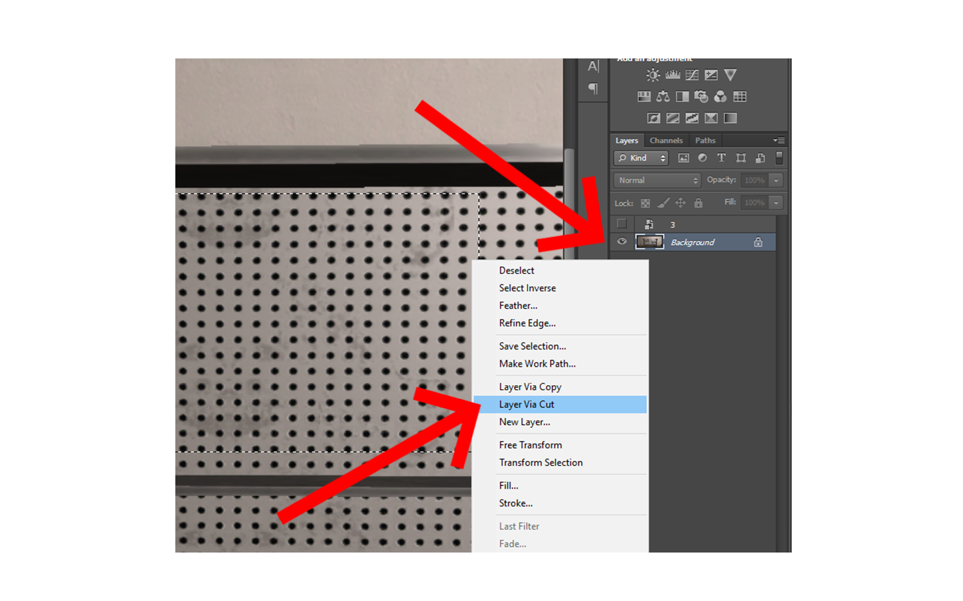Viewport: 963px width, 601px height.
Task: Add a Levels adjustment
Action: click(x=673, y=75)
